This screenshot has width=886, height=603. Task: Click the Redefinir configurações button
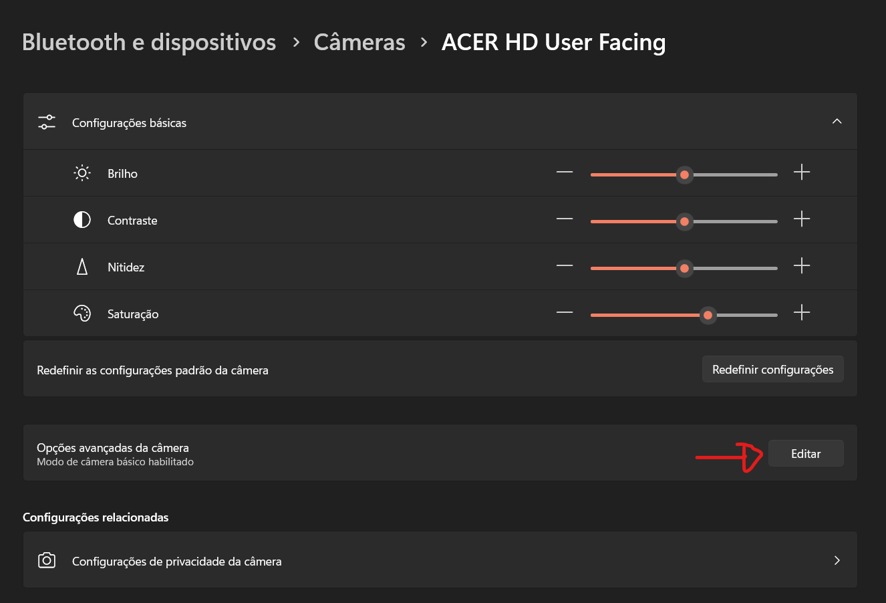773,370
